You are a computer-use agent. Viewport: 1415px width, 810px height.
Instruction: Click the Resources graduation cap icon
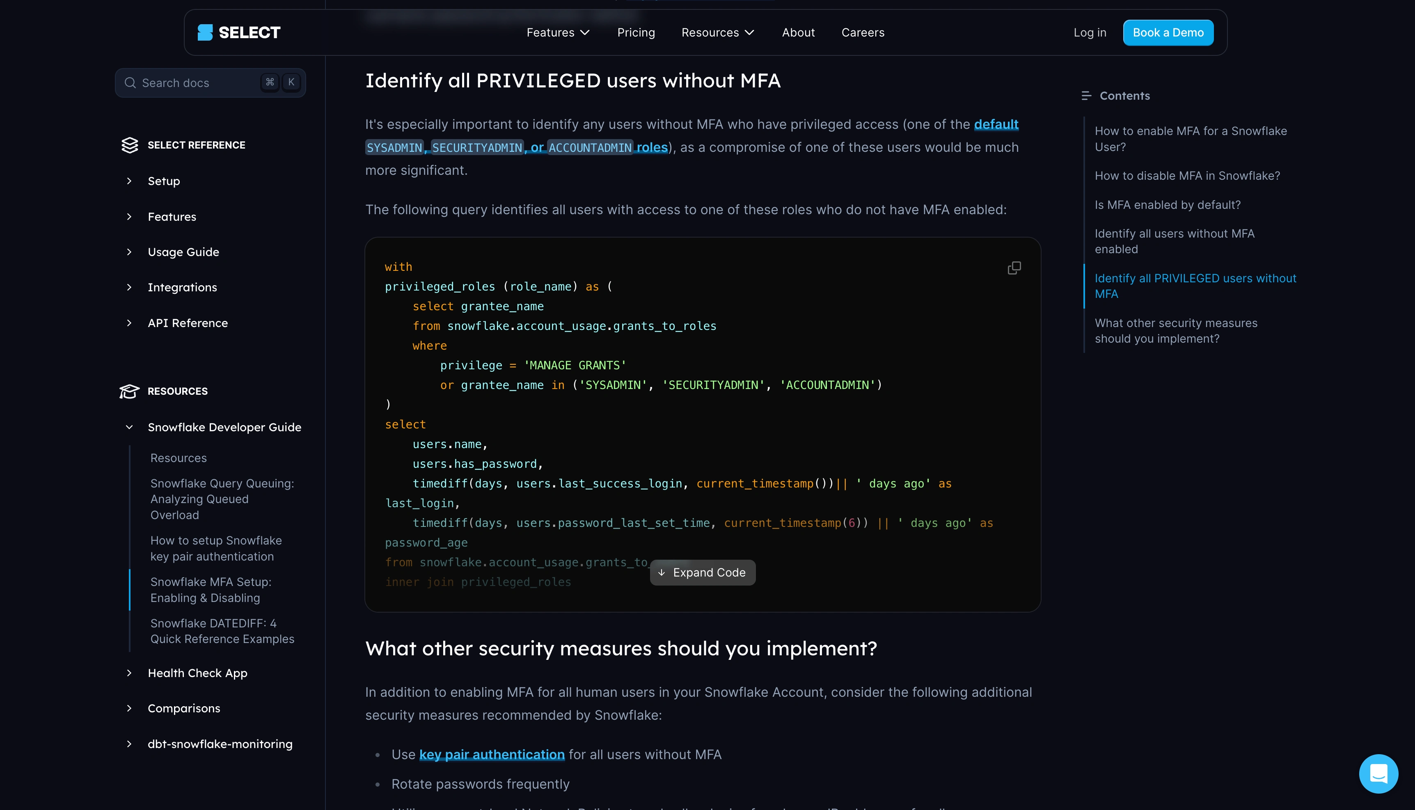coord(129,391)
